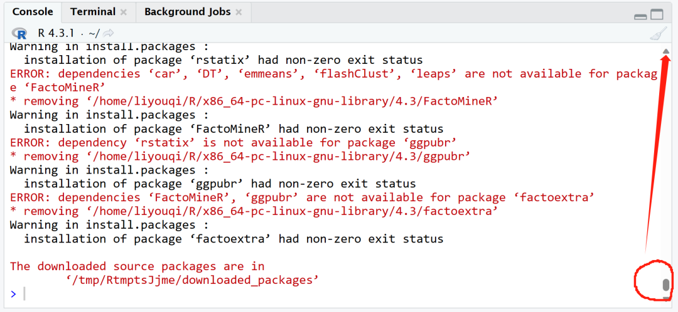Click the downloaded_packages path text
This screenshot has width=678, height=312.
(x=192, y=280)
